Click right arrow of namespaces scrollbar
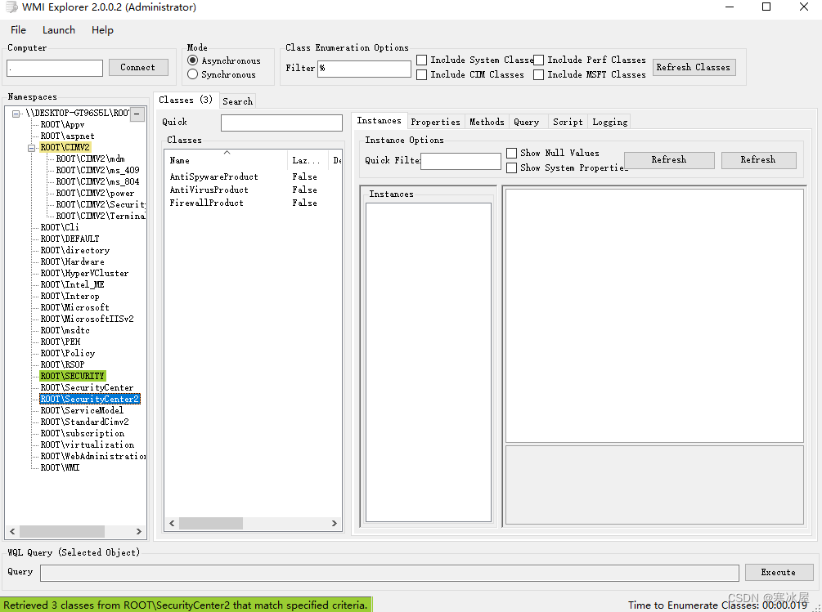Image resolution: width=822 pixels, height=612 pixels. click(139, 531)
